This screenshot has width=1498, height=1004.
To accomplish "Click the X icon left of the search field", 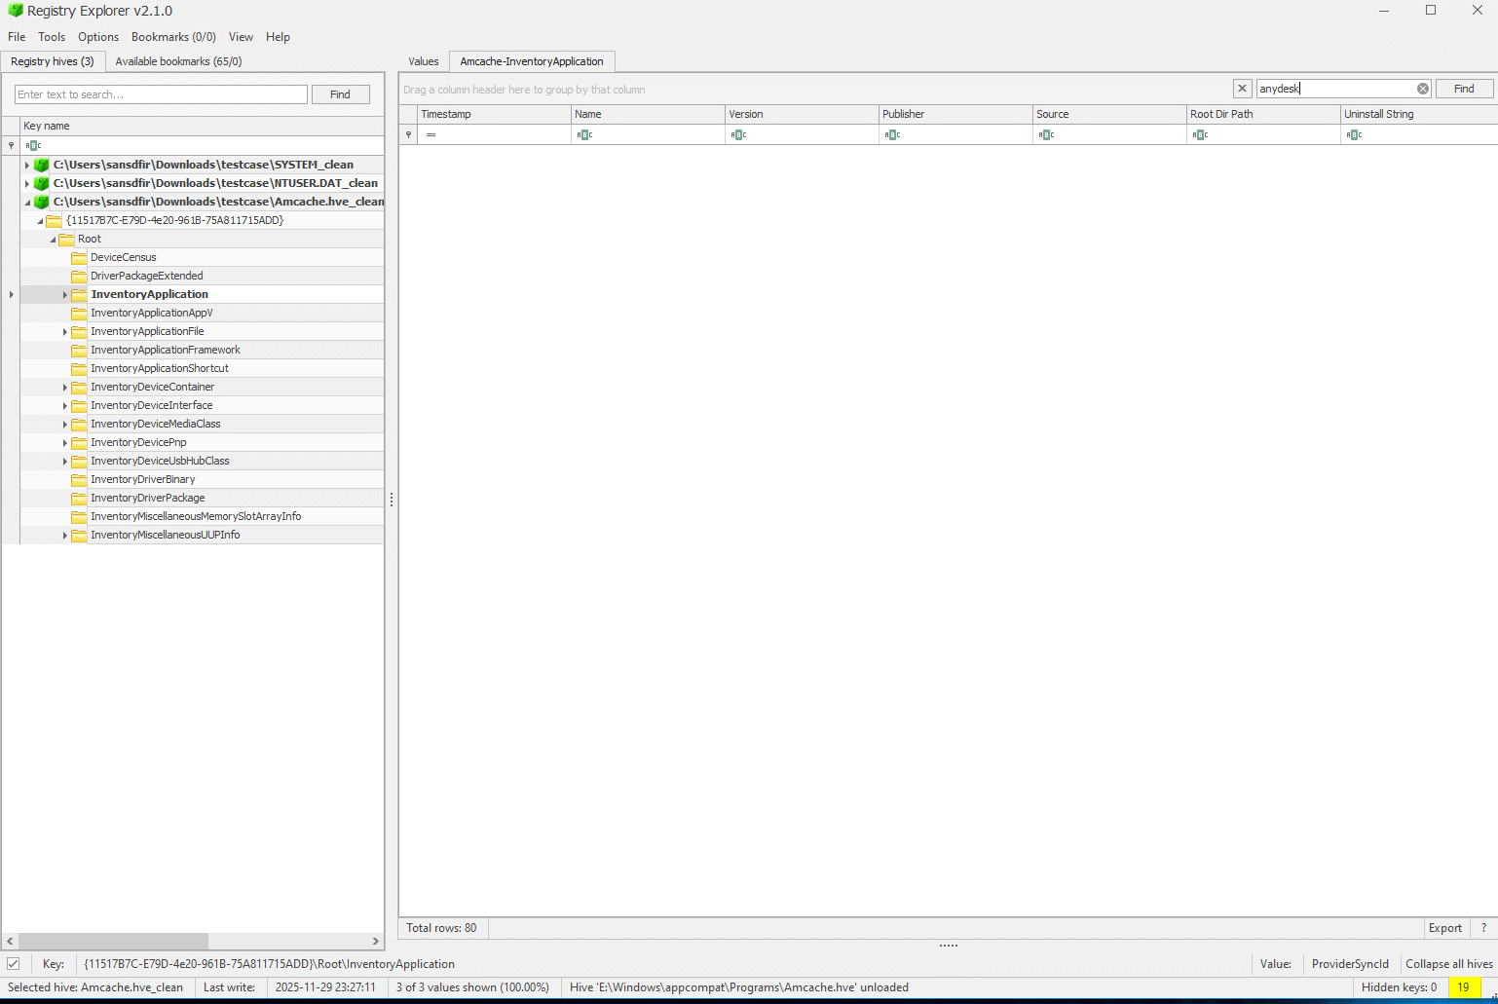I will [x=1242, y=88].
